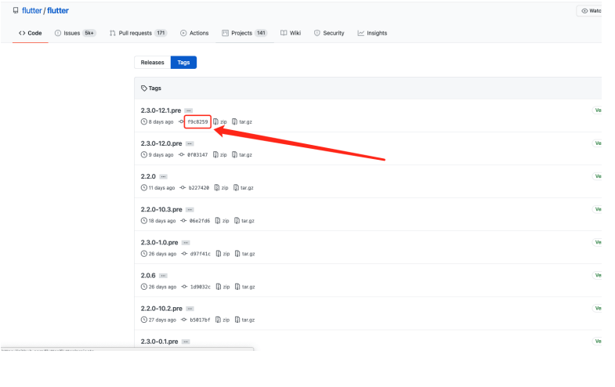Expand ellipsis next to 2.3.0-0.1.pre
Image resolution: width=615 pixels, height=387 pixels.
pyautogui.click(x=186, y=342)
